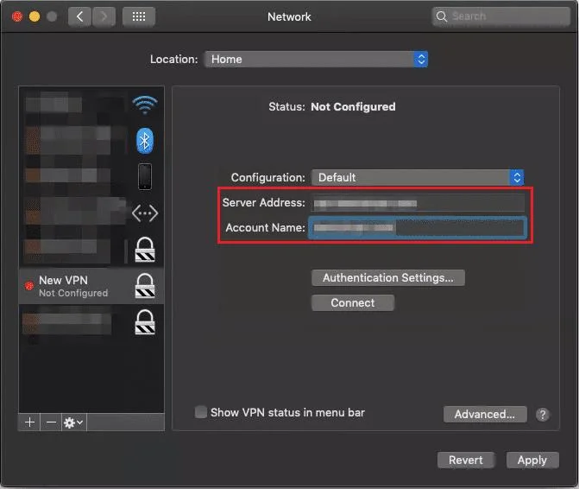The width and height of the screenshot is (579, 489).
Task: Click the Search field in toolbar
Action: click(x=500, y=16)
